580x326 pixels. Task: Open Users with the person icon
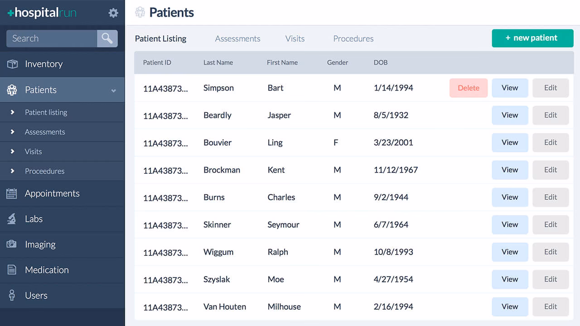(12, 295)
